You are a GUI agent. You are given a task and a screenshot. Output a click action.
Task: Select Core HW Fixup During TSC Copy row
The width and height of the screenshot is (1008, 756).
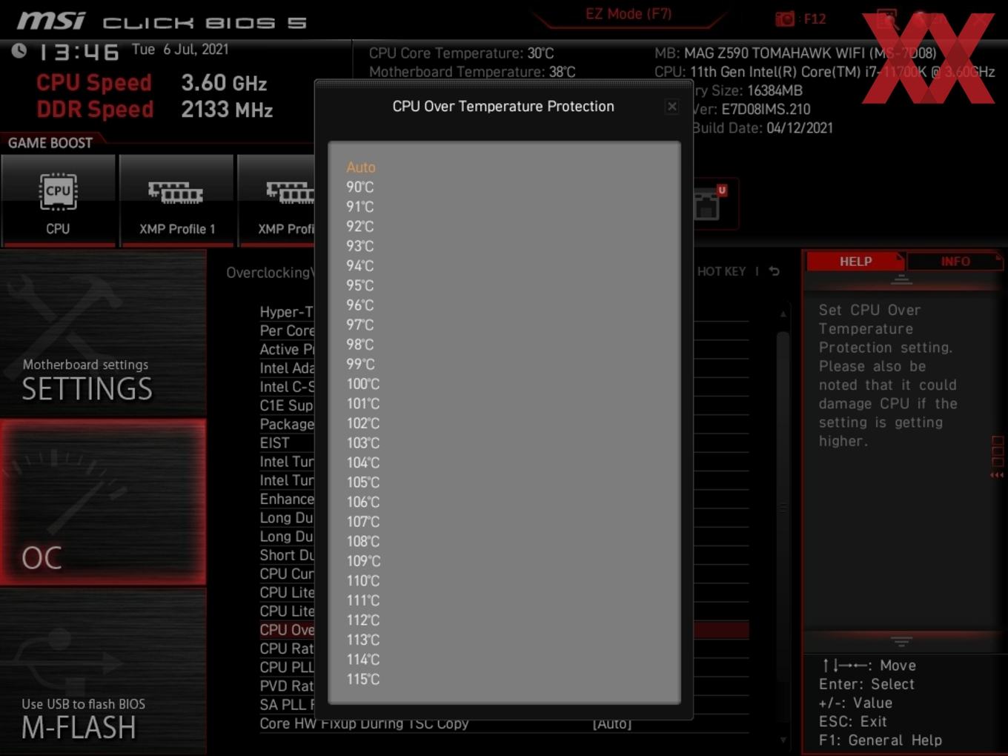click(504, 723)
